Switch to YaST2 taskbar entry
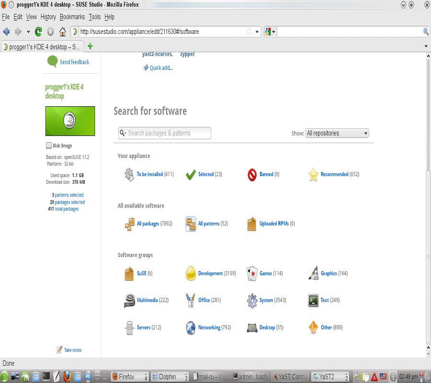This screenshot has width=431, height=383. point(330,377)
